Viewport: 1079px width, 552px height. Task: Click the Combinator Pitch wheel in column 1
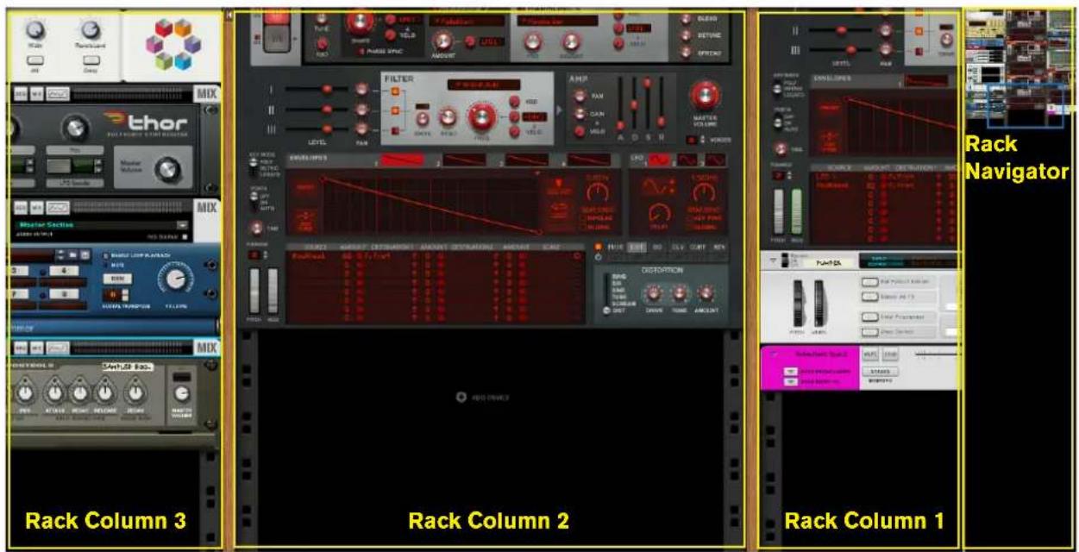[797, 302]
